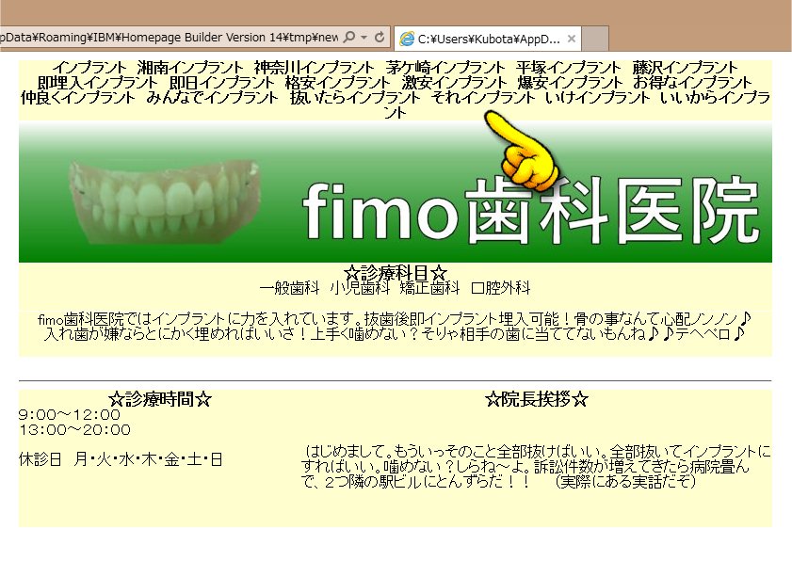Screen dimensions: 792x577
Task: Click the 神奈川インプラント keyword text
Action: 315,68
